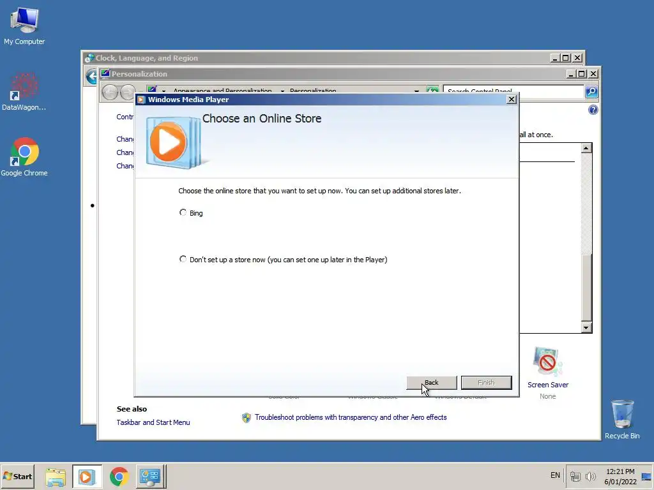Switch to Windows Media Player taskbar button
Screen dimensions: 654x490
pos(87,476)
